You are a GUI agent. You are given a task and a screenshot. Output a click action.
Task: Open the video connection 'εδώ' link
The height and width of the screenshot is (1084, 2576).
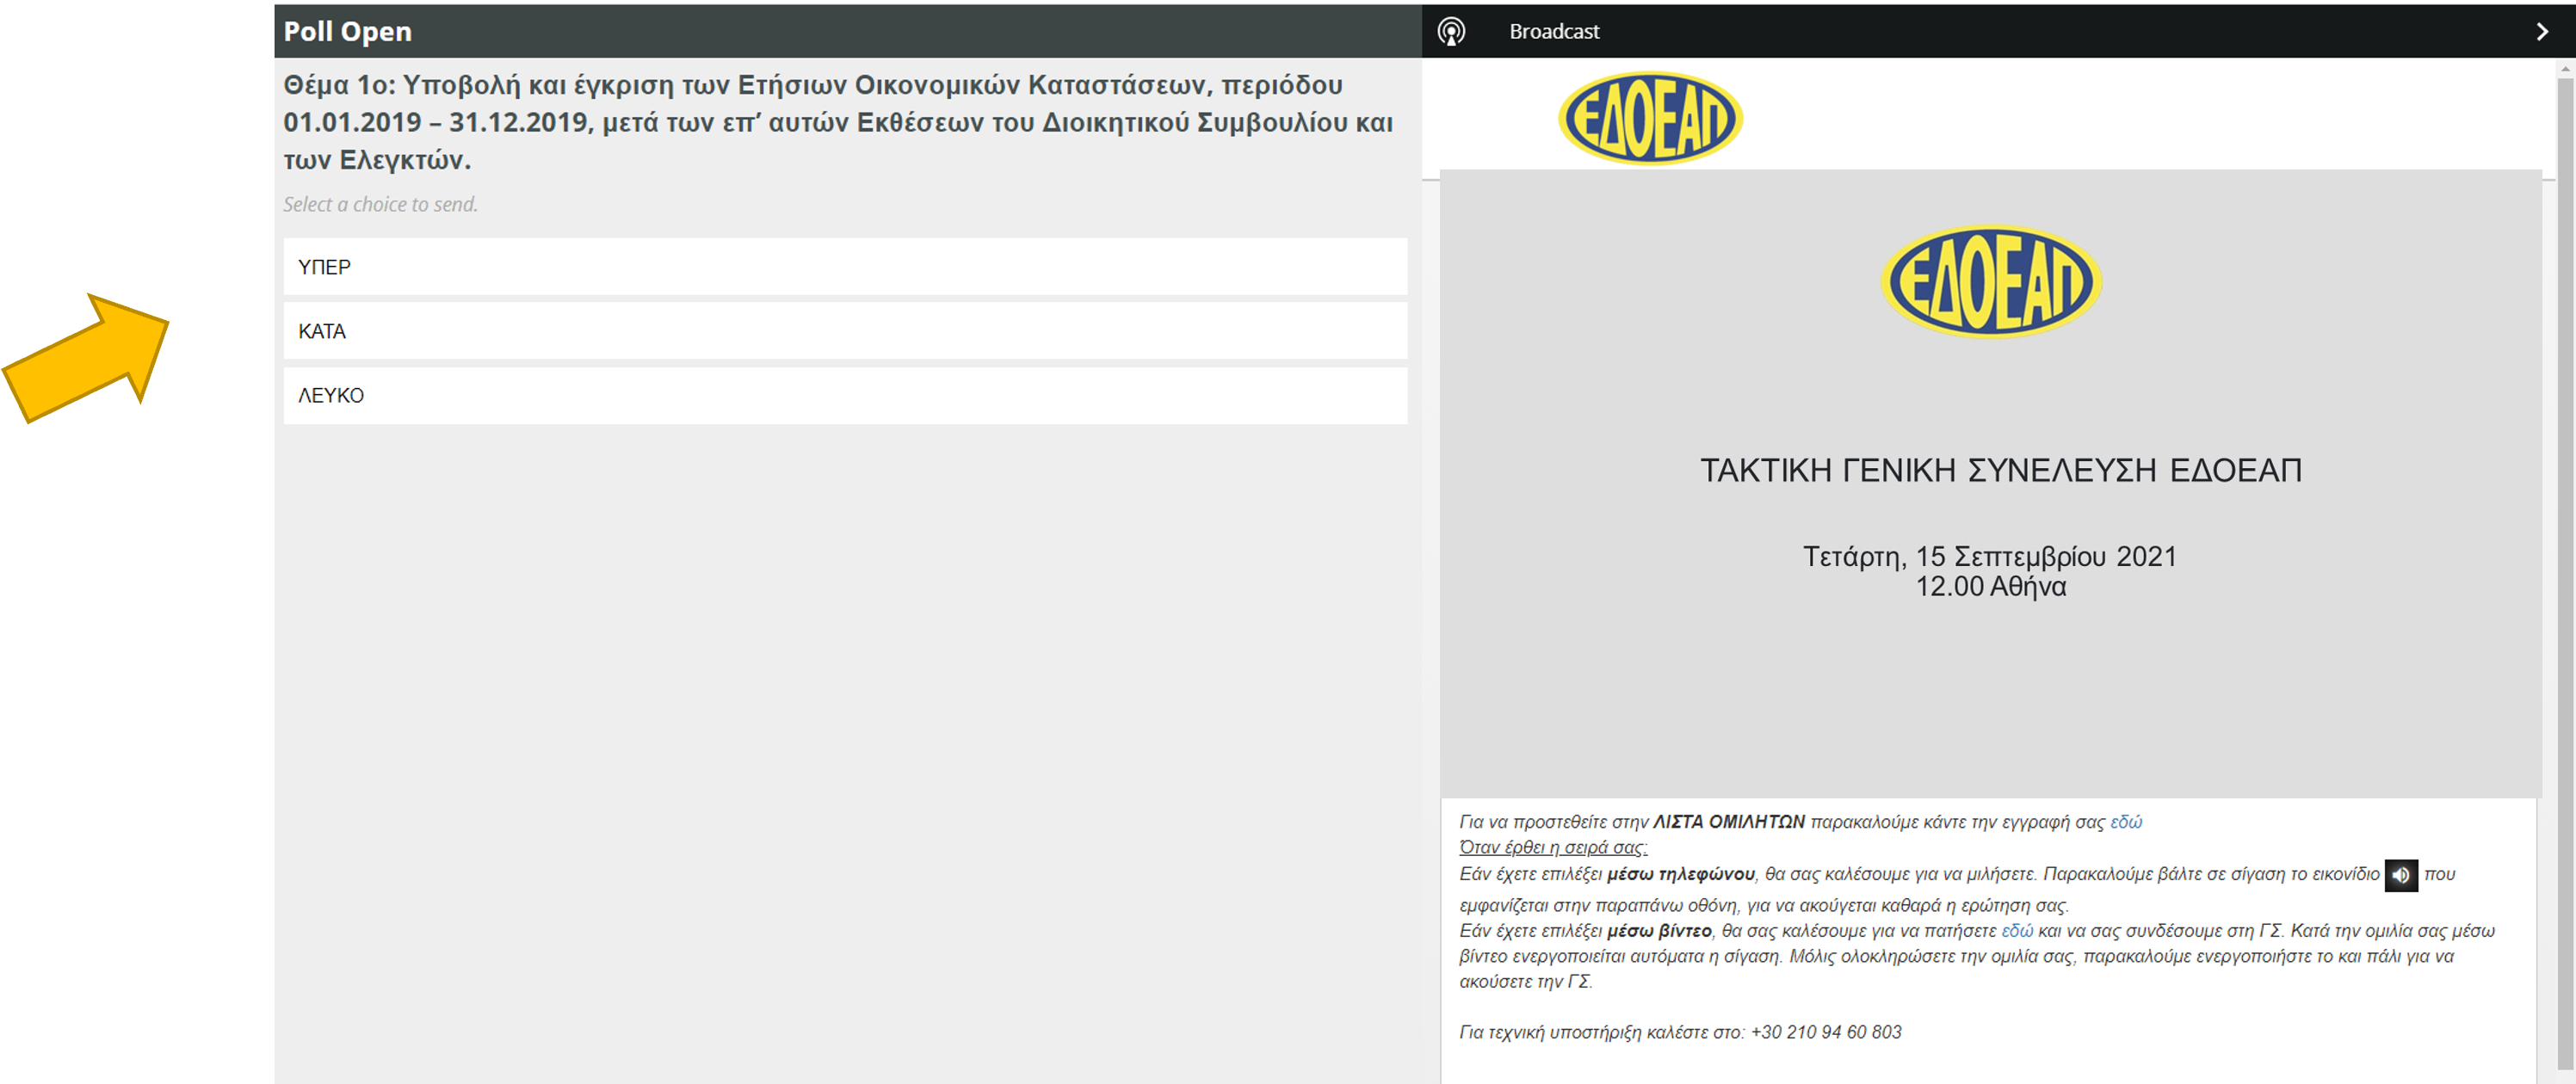[x=2016, y=931]
